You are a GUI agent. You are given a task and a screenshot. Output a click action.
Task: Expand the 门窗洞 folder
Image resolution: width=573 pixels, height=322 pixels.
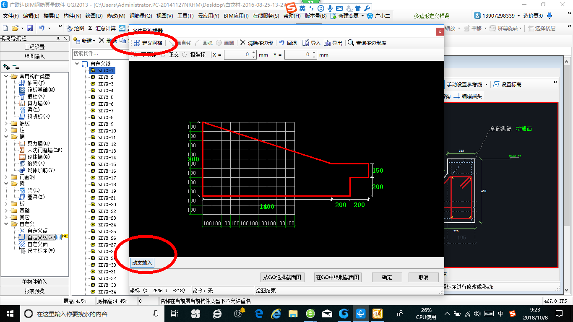(x=6, y=177)
